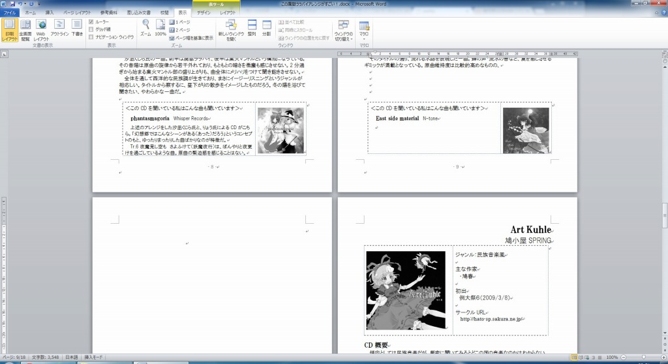The height and width of the screenshot is (364, 668).
Task: Click word count 文字数: 3,548
Action: coord(45,357)
